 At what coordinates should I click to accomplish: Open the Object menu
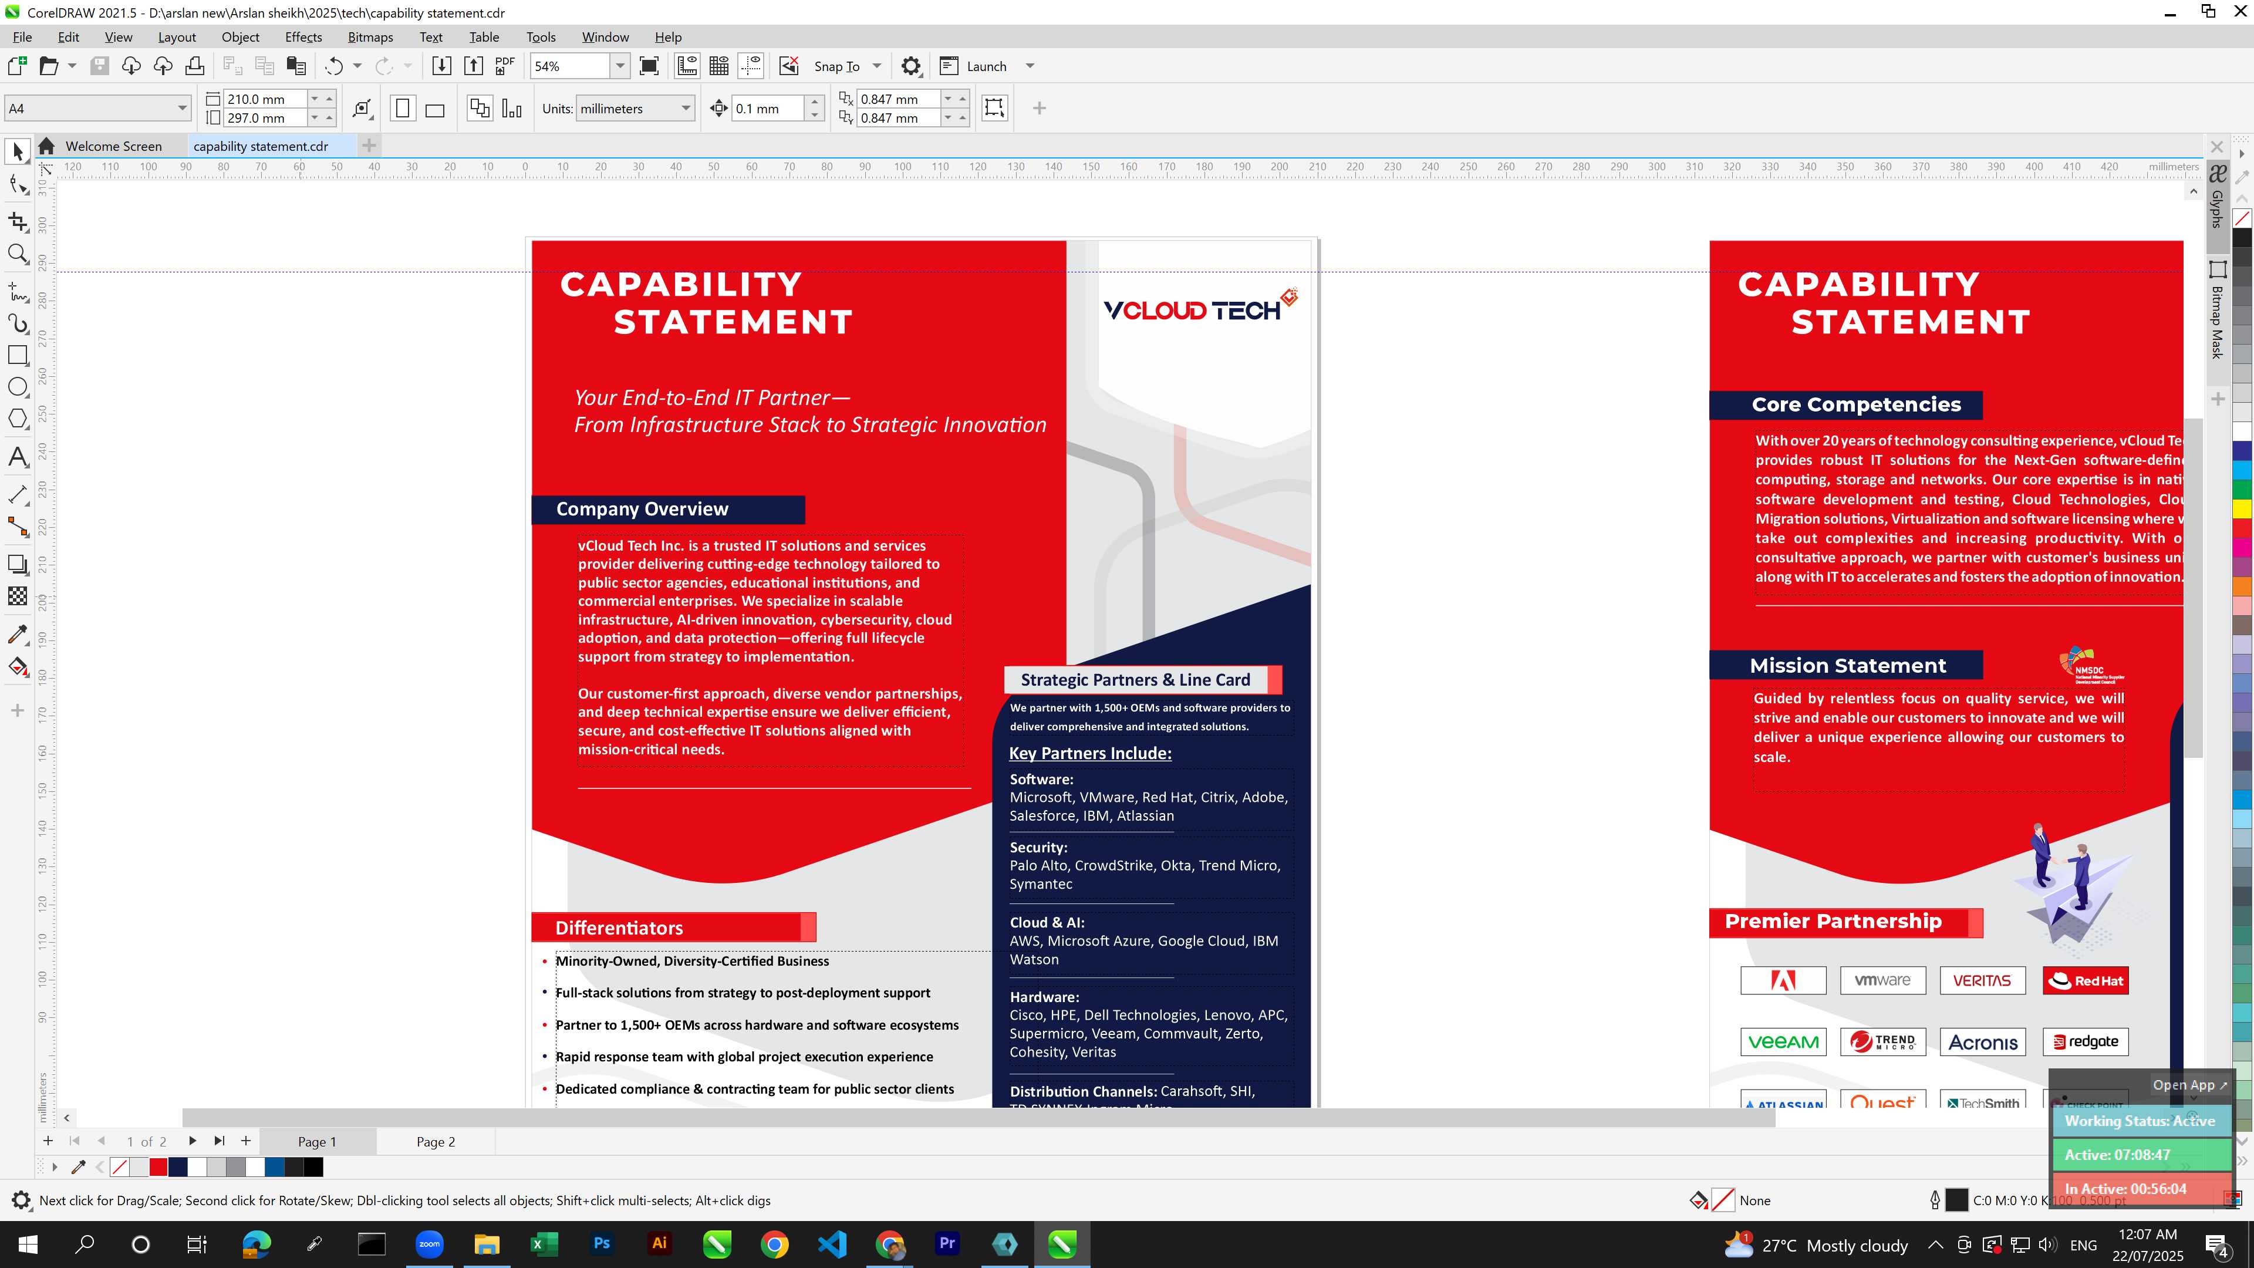click(x=239, y=37)
